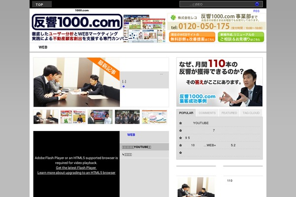Select fourth thumbnail of group photo

point(127,117)
